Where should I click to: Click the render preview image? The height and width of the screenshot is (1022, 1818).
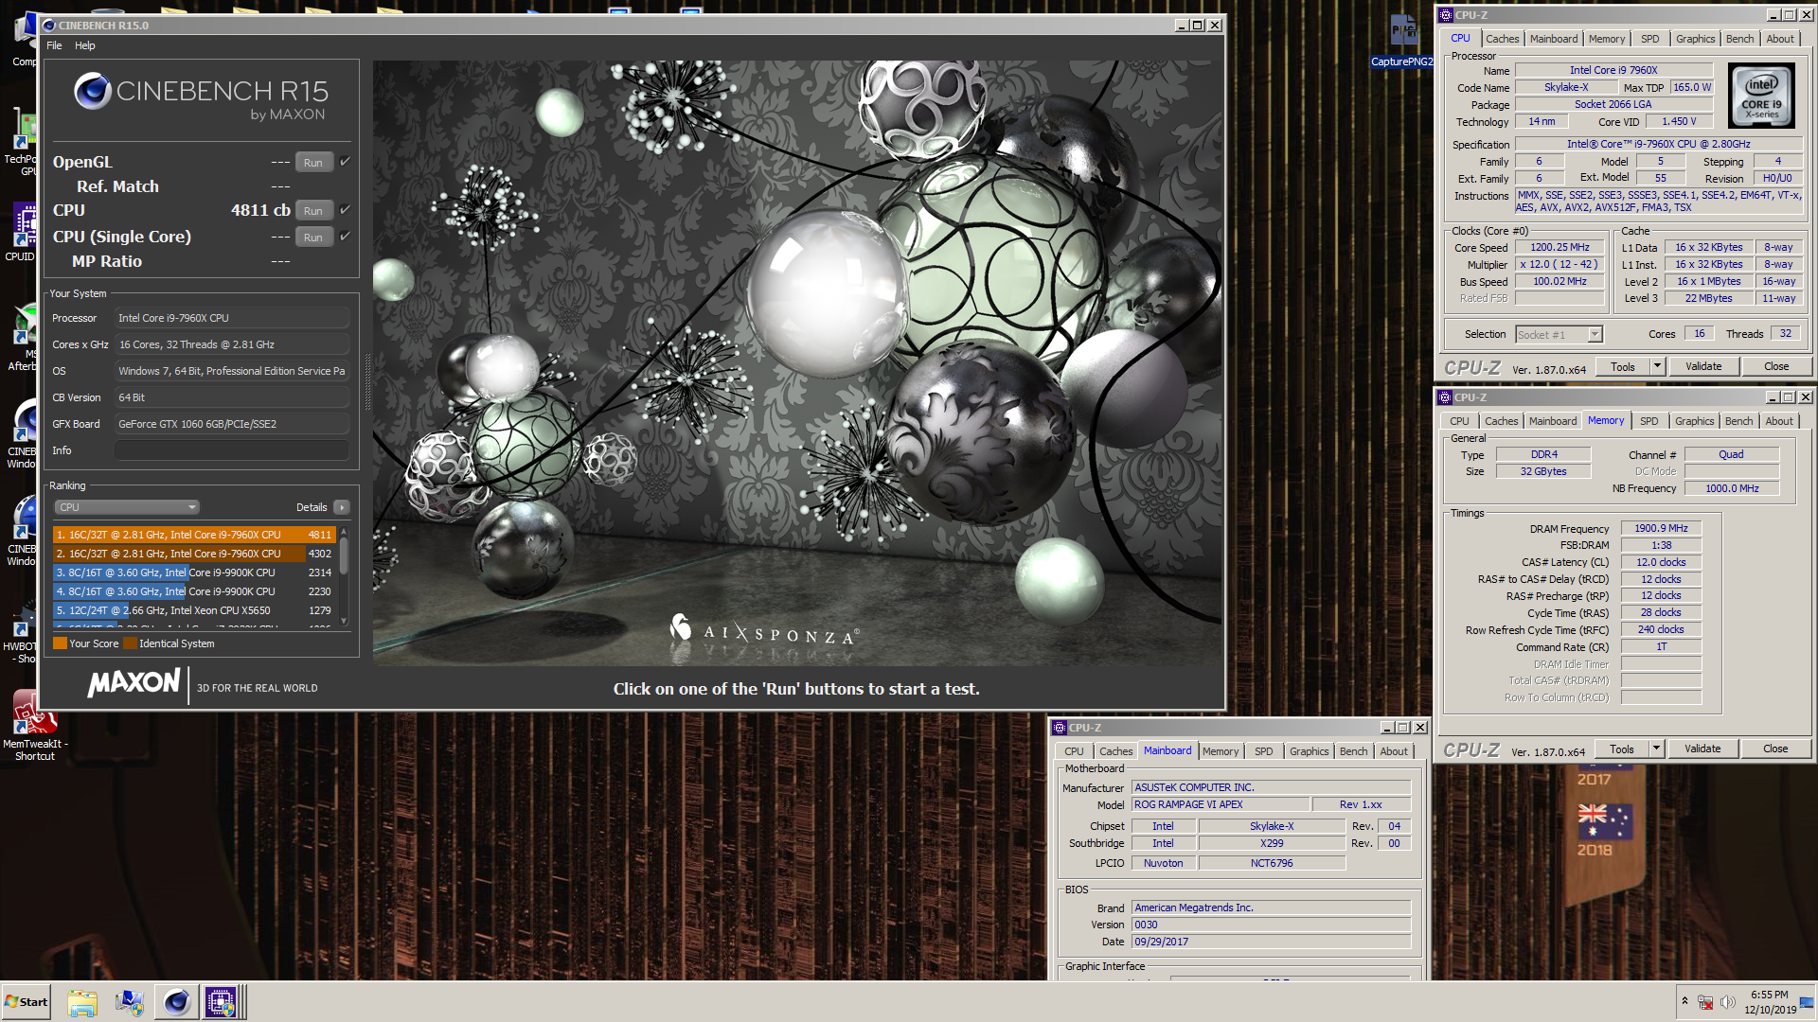[797, 363]
